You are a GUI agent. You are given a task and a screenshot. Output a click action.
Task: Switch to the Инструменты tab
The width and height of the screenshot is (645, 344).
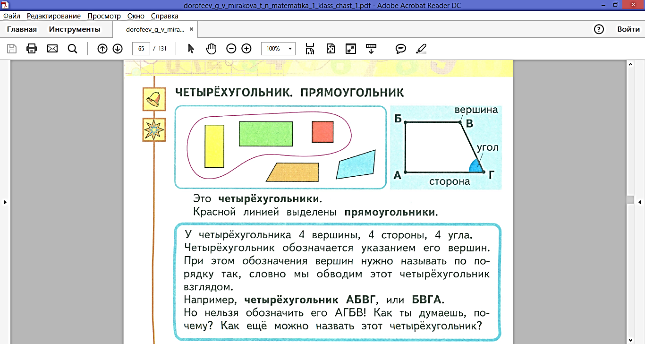75,29
